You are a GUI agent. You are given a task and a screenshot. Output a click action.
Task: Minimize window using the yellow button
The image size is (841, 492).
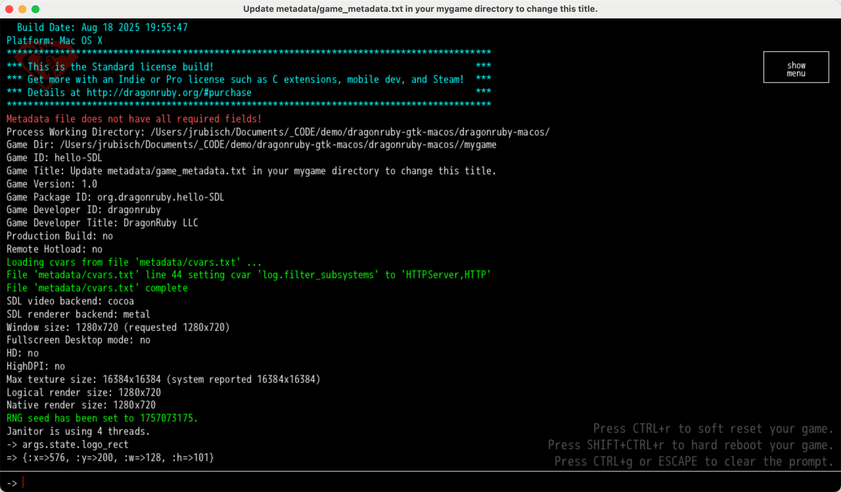click(22, 9)
